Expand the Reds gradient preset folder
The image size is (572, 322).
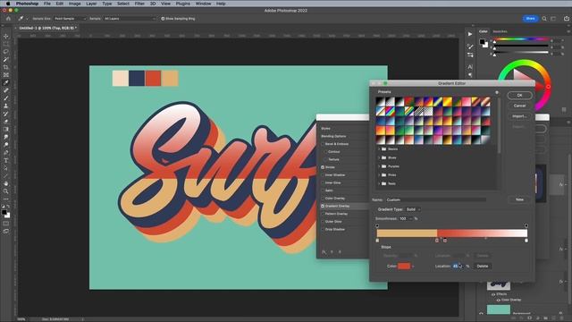click(379, 183)
